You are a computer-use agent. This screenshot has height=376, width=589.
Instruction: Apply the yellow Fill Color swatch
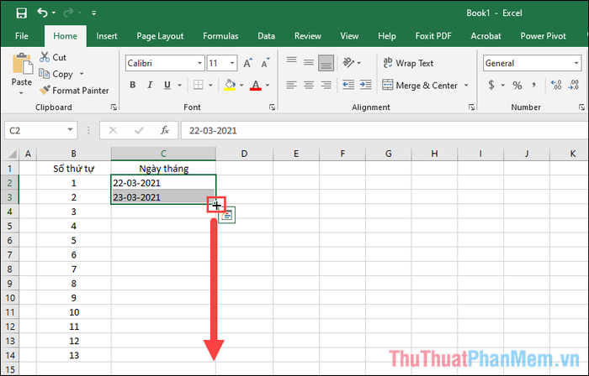point(231,85)
